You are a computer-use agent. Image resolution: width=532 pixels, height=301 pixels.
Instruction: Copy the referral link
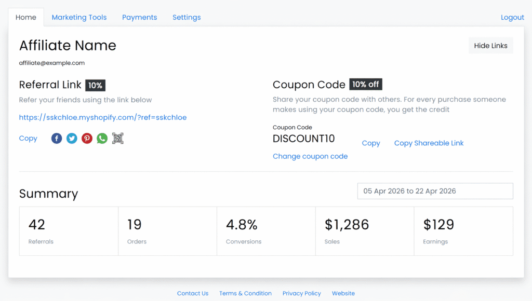28,138
